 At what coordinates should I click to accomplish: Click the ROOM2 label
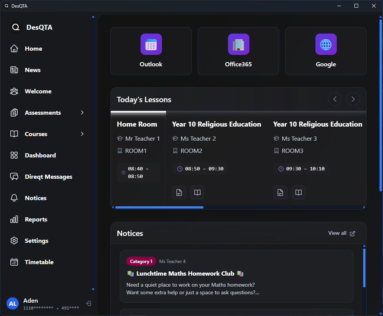pos(191,151)
